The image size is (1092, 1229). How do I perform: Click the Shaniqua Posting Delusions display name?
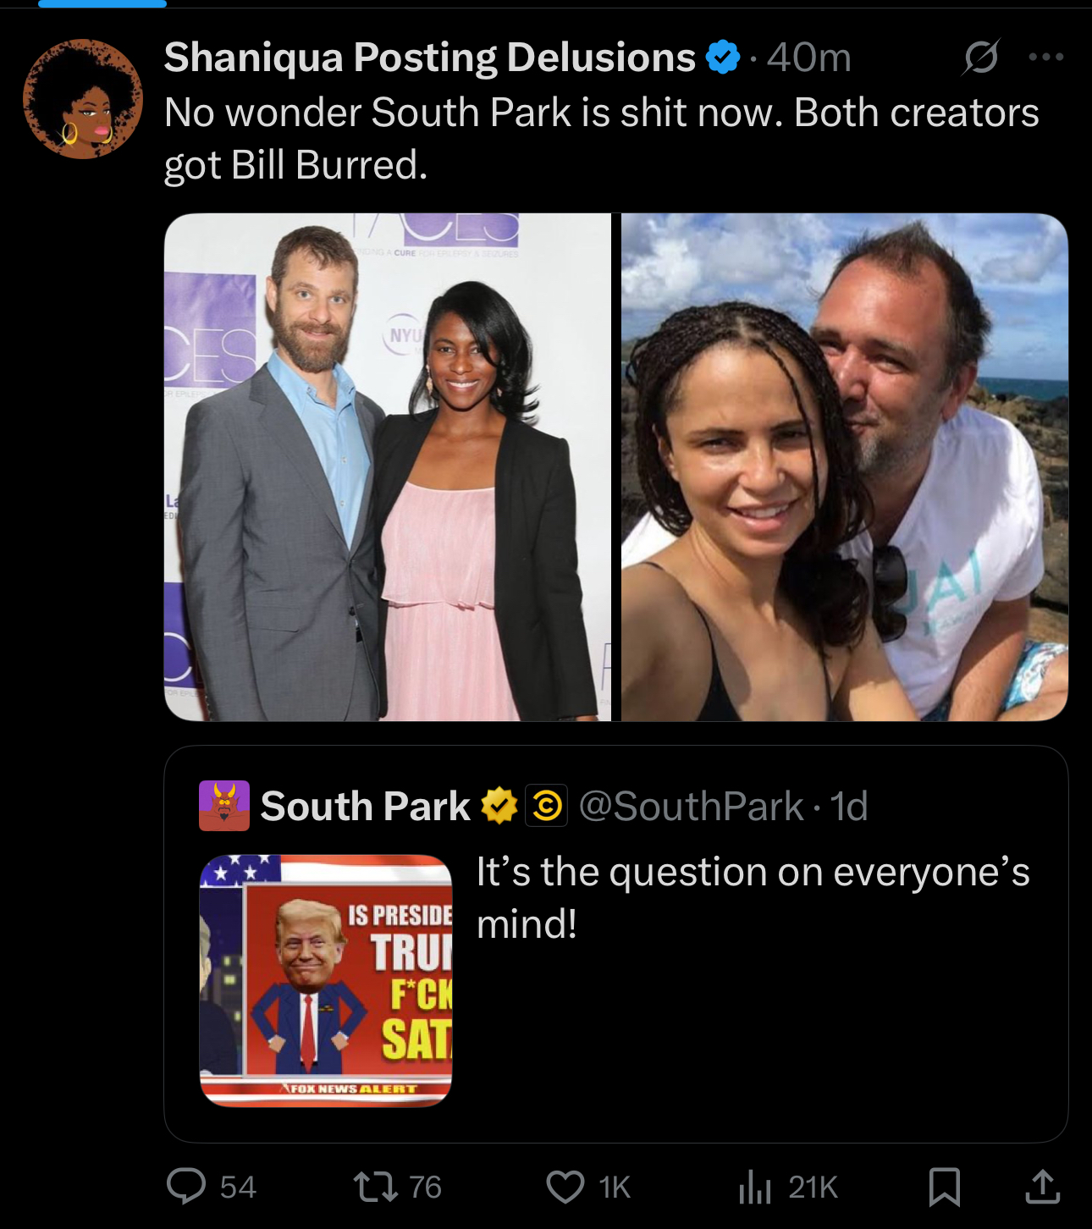click(429, 58)
